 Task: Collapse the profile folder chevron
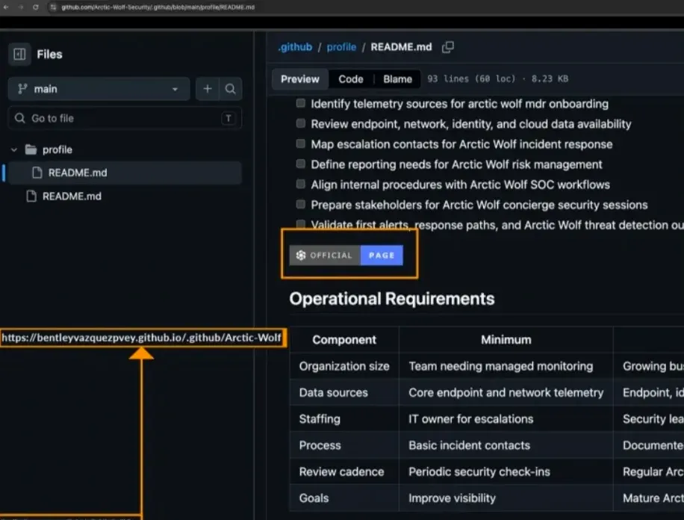(x=14, y=149)
